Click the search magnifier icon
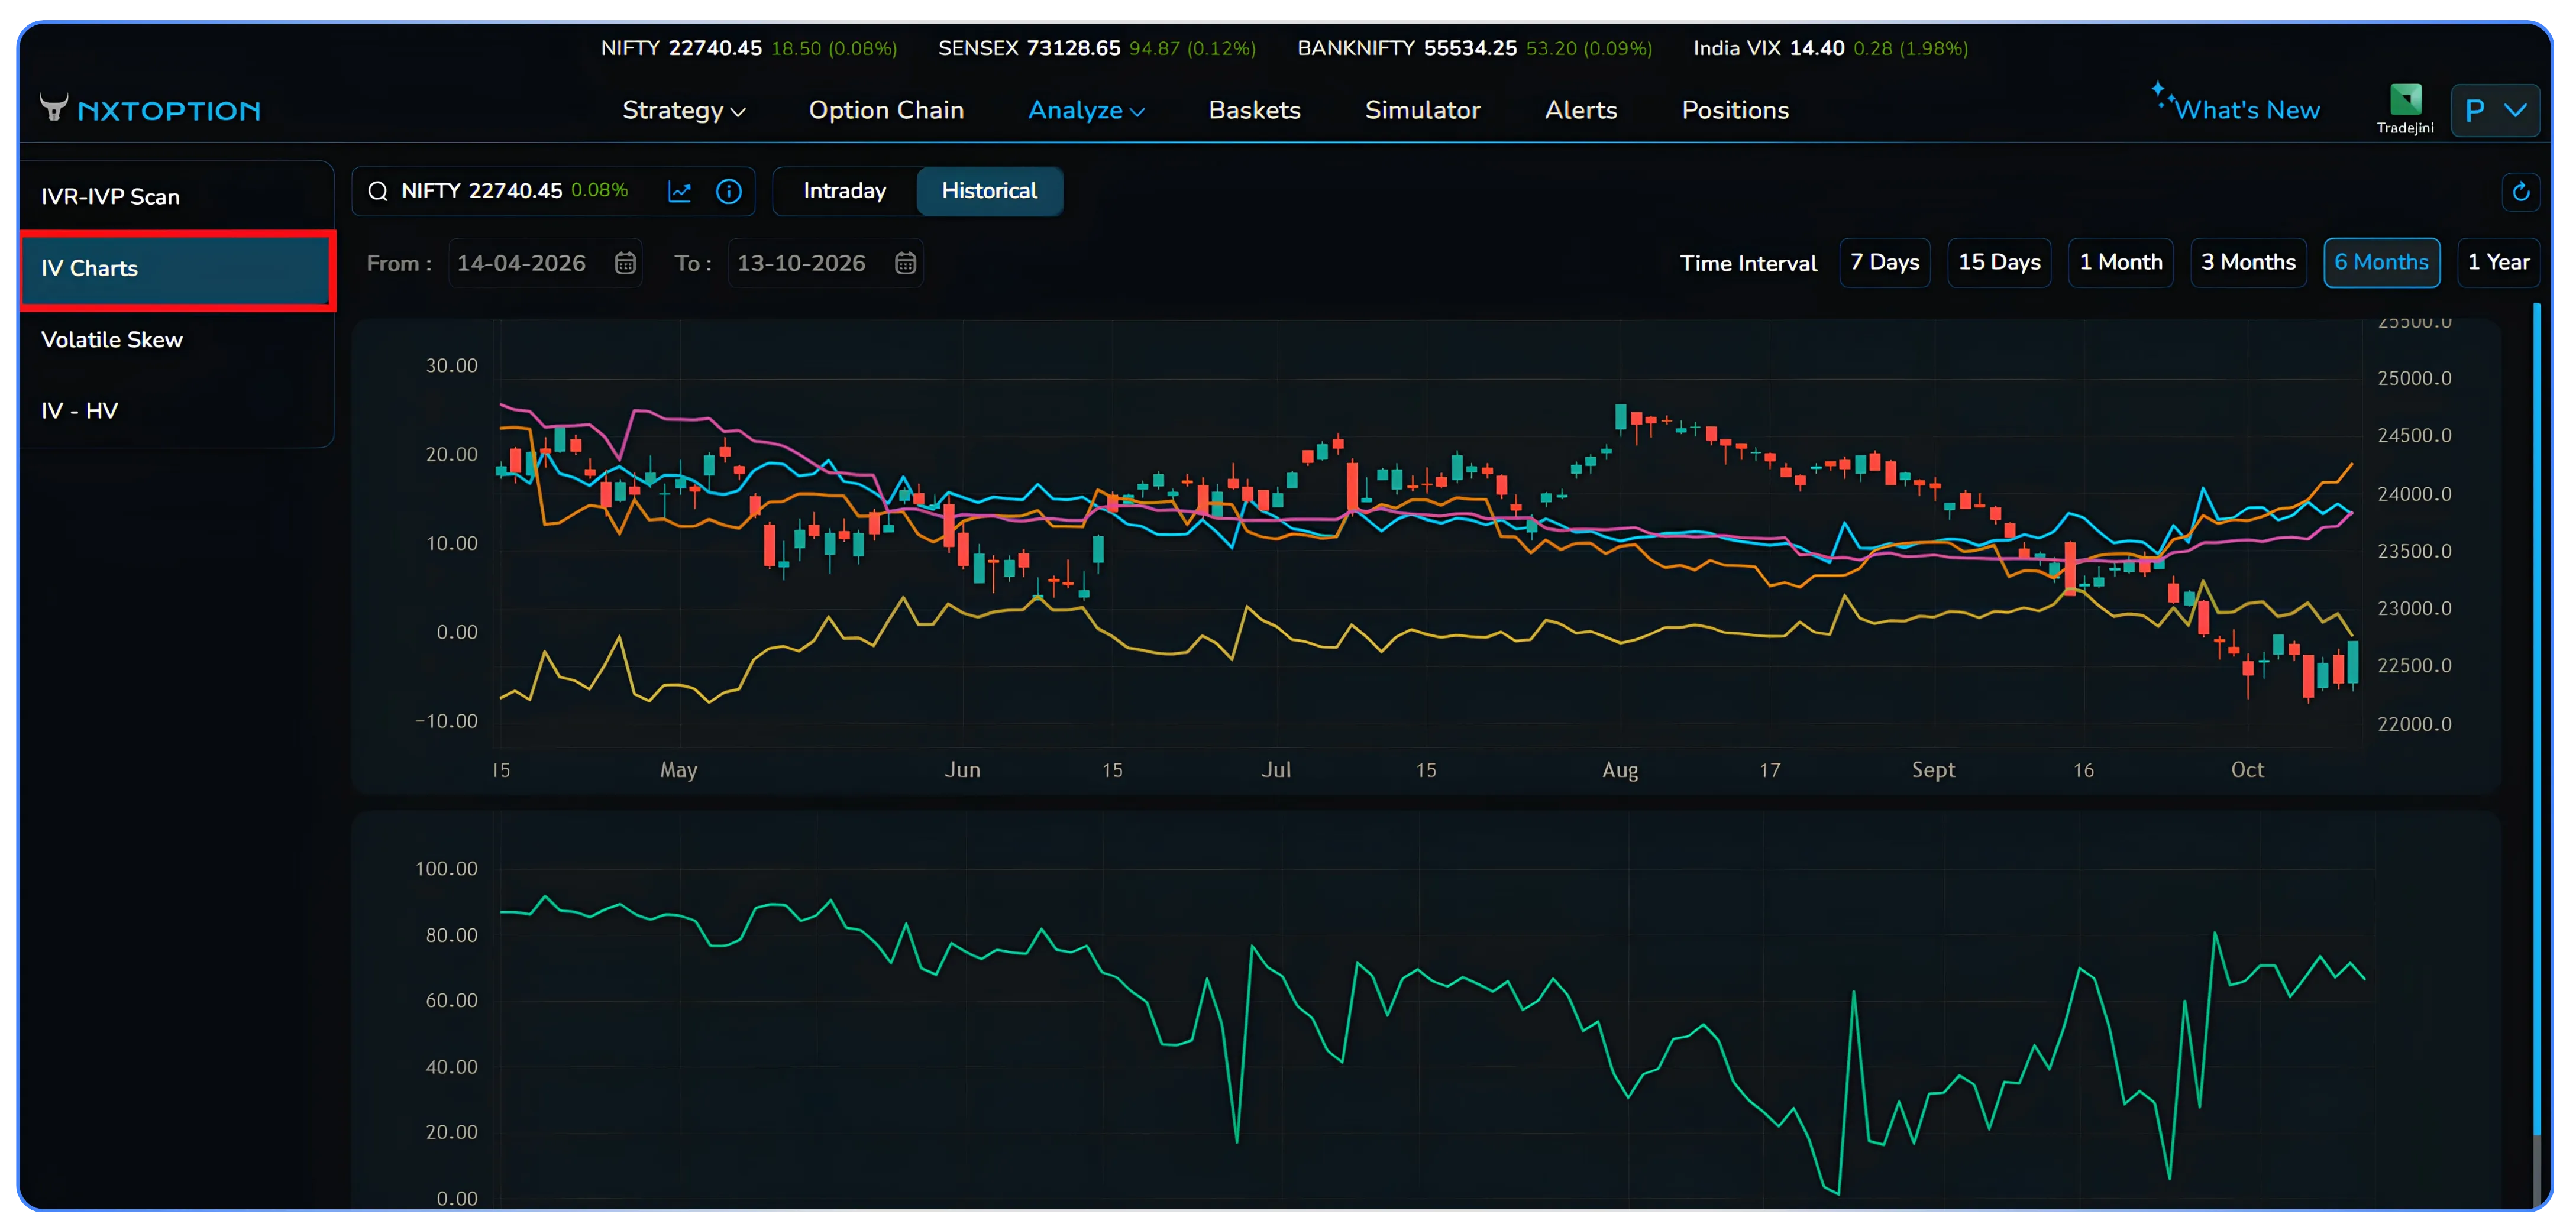Image resolution: width=2576 pixels, height=1227 pixels. tap(378, 191)
